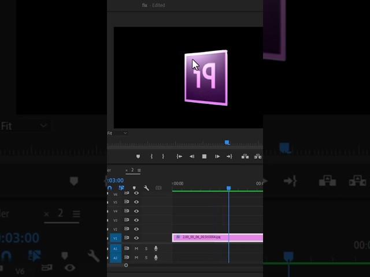
Task: Toggle A2 track targeting
Action: (116, 258)
